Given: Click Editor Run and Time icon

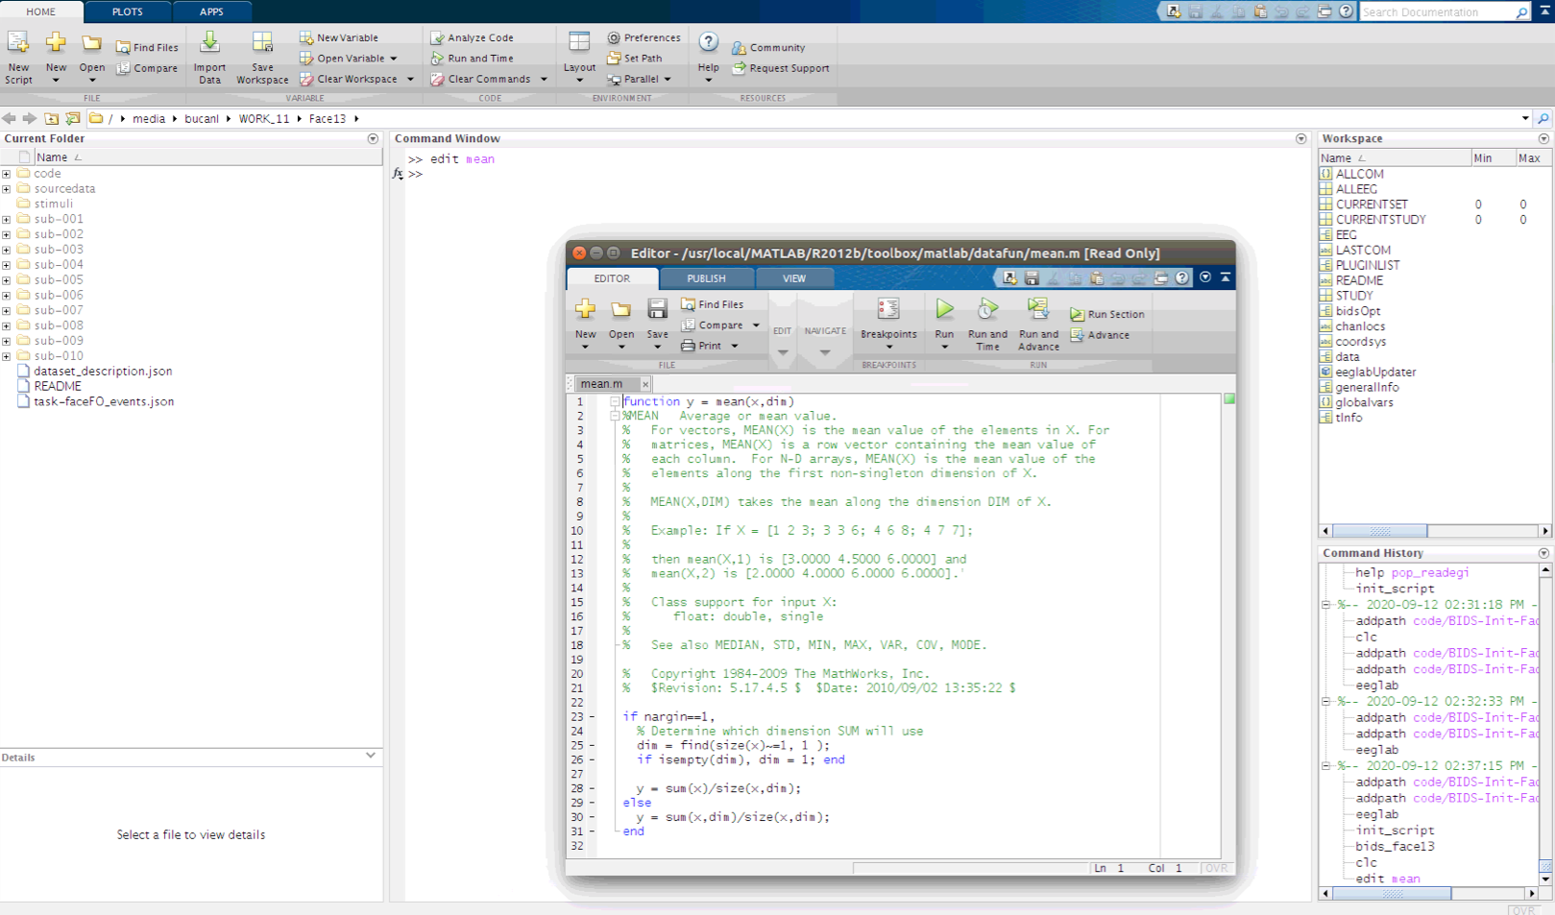Looking at the screenshot, I should tap(987, 309).
